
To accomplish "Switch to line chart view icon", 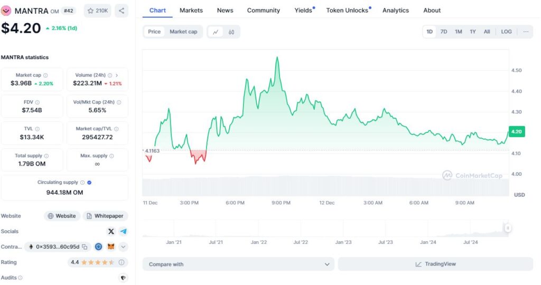I will [x=216, y=32].
